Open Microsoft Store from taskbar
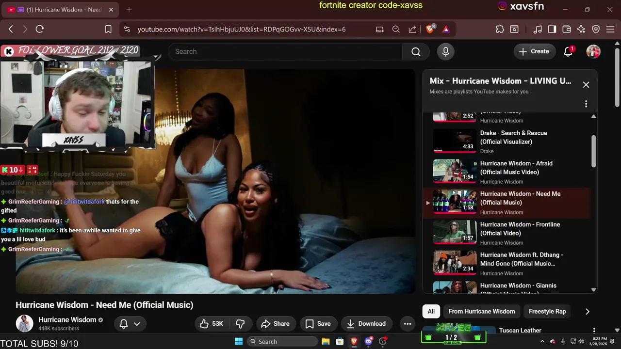The width and height of the screenshot is (621, 349). pos(340,341)
